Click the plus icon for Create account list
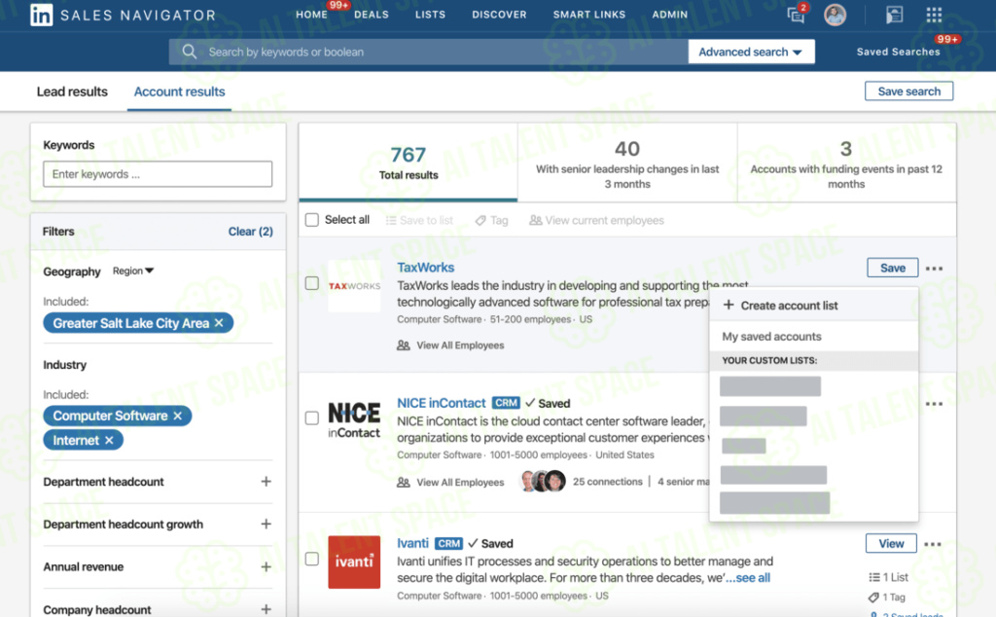Screen dimensions: 996x617 coord(729,305)
